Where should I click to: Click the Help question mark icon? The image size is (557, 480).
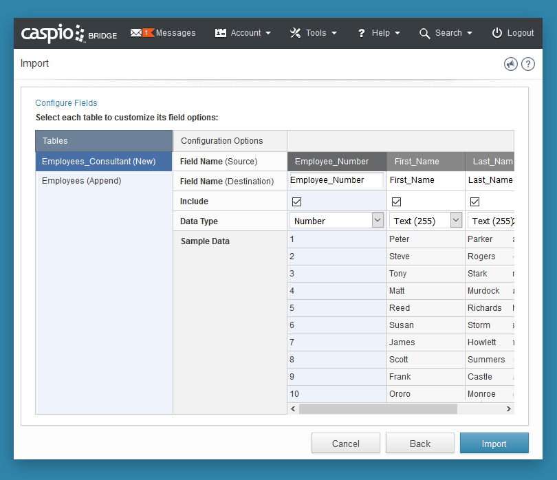(361, 33)
